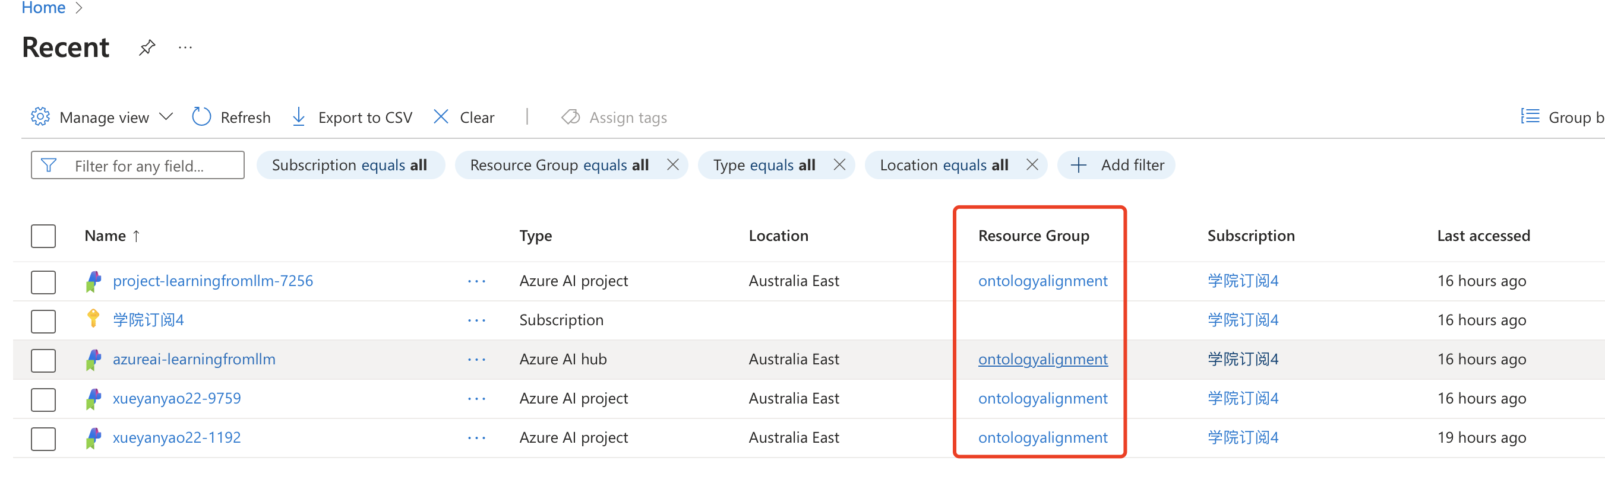The width and height of the screenshot is (1605, 489).
Task: Click the xueyanyao22-9759 project icon
Action: tap(93, 399)
